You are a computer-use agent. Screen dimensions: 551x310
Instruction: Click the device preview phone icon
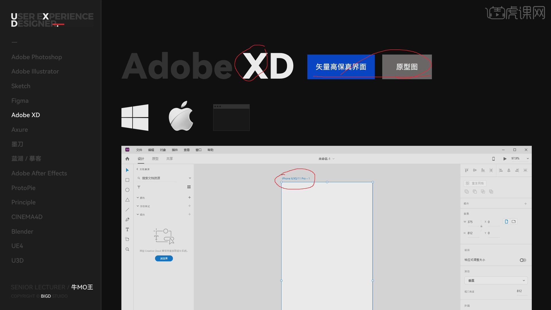494,159
